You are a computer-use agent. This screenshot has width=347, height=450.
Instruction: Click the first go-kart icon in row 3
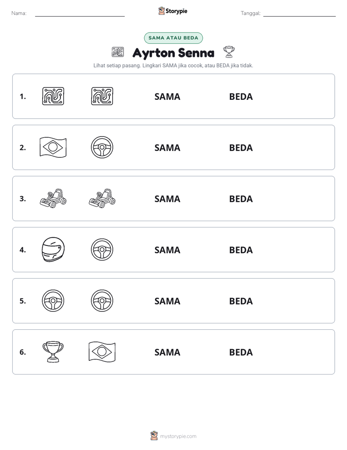click(53, 198)
